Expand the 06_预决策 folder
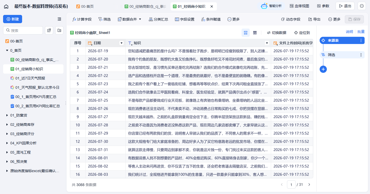 (x=7, y=162)
